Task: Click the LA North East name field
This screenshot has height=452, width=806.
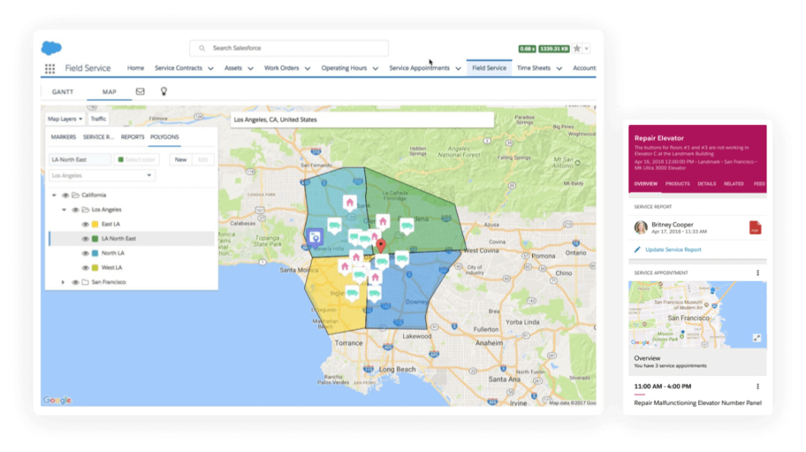Action: click(81, 160)
